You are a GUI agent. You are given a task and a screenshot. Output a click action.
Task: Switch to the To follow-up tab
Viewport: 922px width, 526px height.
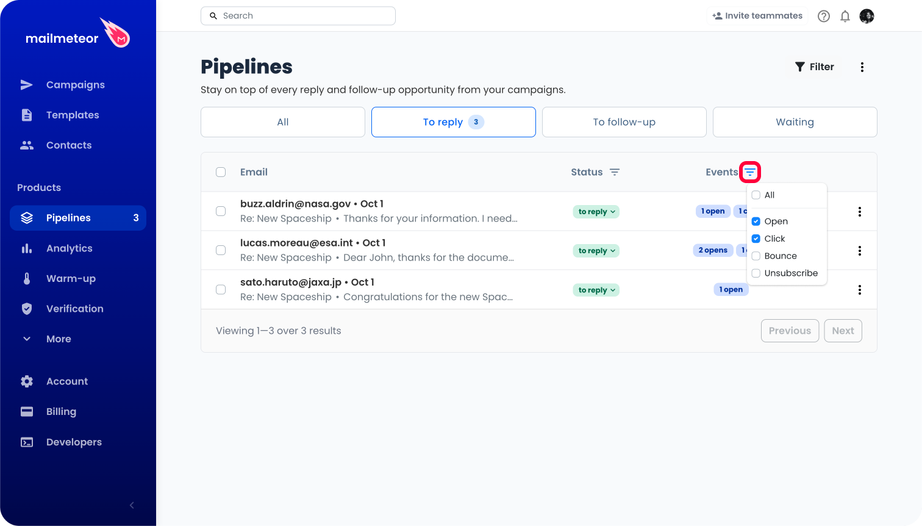[624, 122]
